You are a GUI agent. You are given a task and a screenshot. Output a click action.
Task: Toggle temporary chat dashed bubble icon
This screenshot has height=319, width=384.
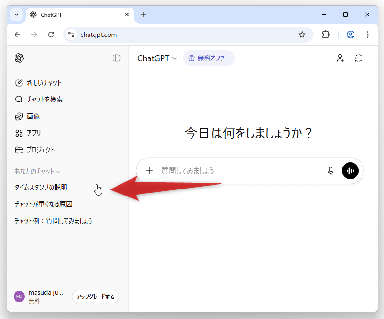click(359, 58)
